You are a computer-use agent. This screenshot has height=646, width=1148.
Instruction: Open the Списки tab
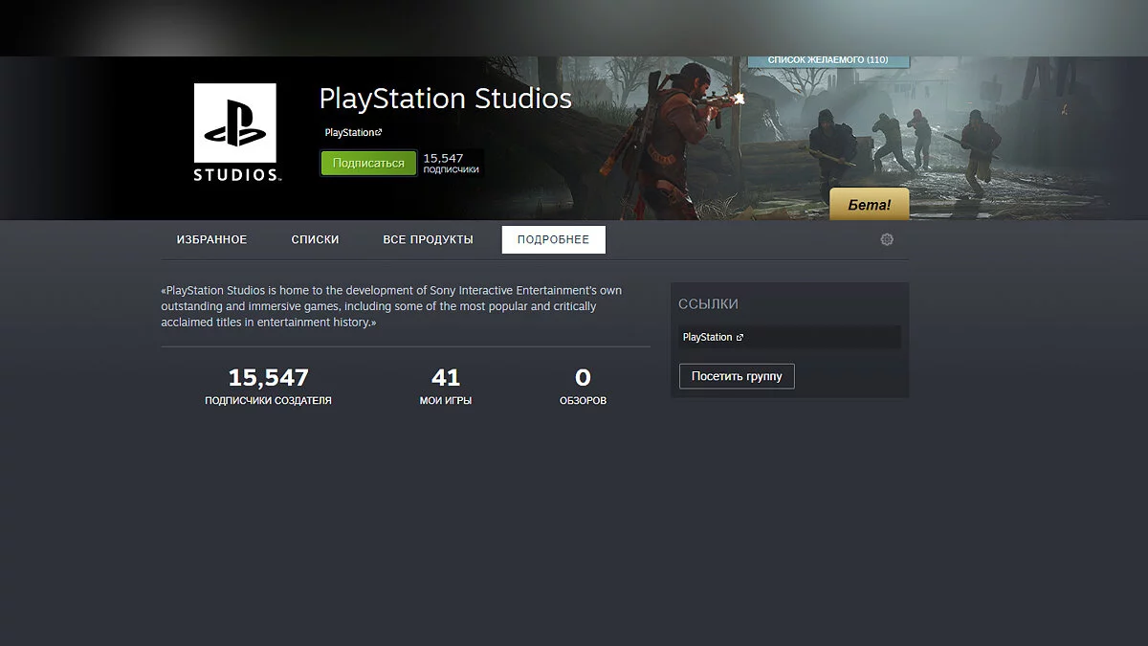(315, 239)
